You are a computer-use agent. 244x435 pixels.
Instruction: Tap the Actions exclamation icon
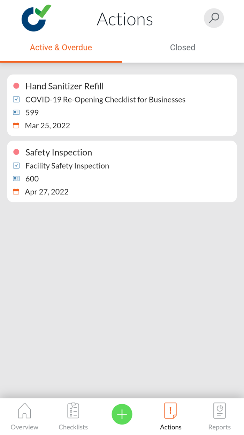[x=170, y=410]
